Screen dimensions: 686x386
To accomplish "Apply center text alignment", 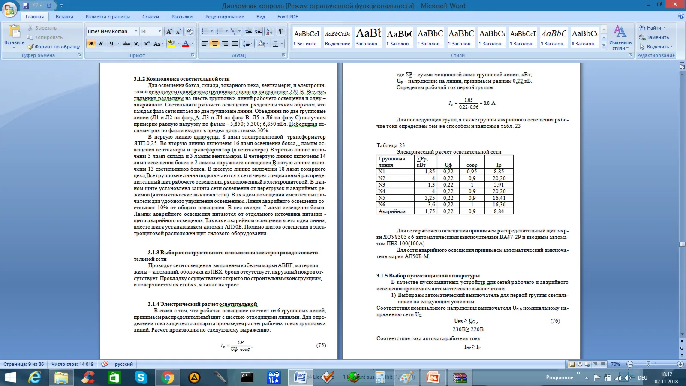I will point(215,44).
